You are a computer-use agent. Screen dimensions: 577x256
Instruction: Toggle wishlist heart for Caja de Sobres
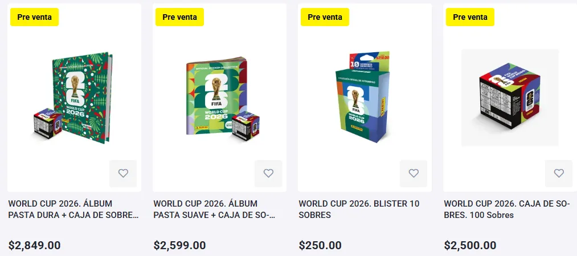point(559,174)
